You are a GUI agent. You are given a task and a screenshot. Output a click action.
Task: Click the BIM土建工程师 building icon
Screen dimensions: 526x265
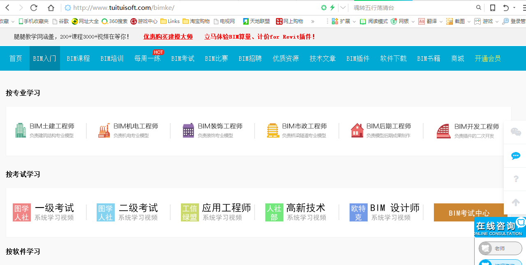(x=21, y=130)
